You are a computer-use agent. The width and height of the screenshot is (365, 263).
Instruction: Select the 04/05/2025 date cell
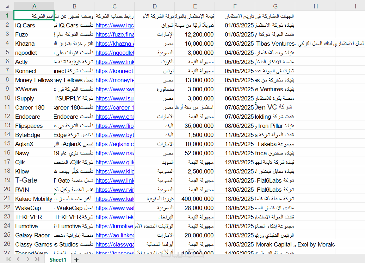[235, 53]
